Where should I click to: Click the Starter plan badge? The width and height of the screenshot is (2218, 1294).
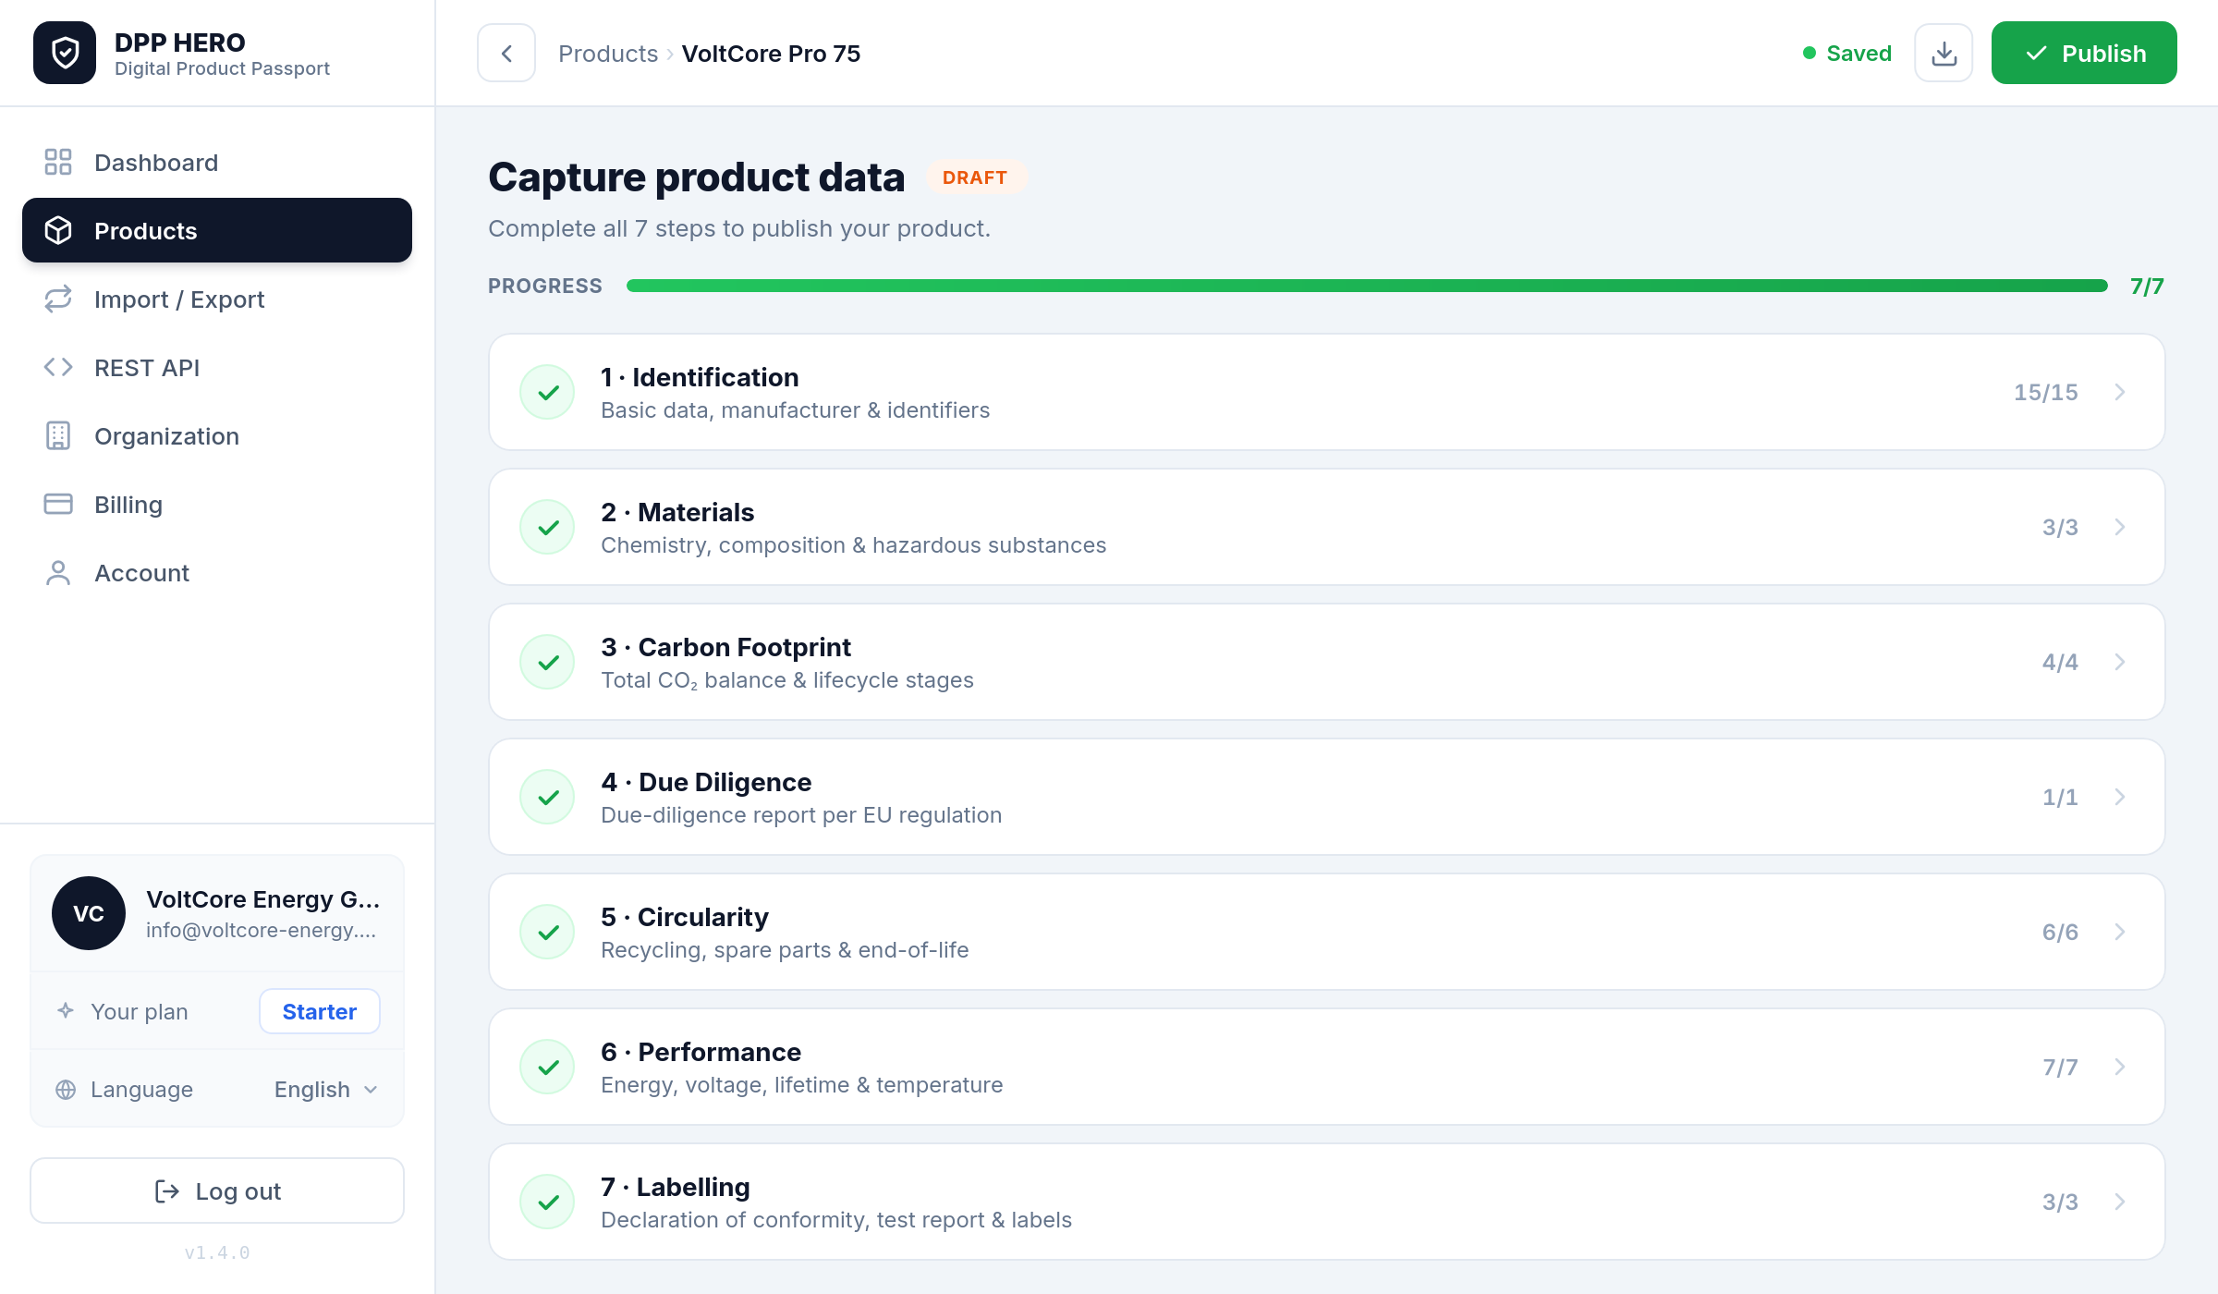(x=320, y=1011)
